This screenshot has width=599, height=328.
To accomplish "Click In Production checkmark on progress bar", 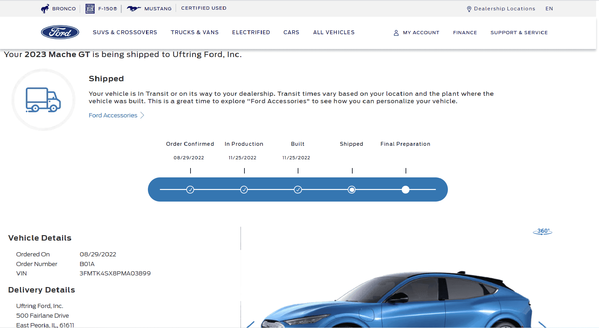I will [x=244, y=190].
